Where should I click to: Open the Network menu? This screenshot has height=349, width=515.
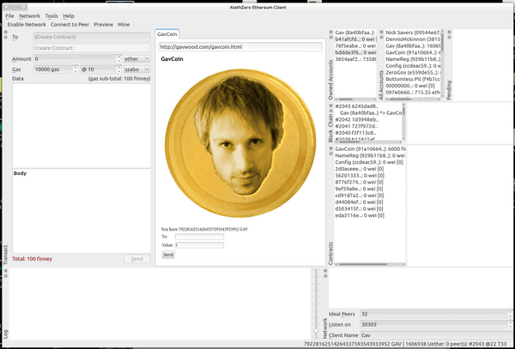click(x=29, y=15)
